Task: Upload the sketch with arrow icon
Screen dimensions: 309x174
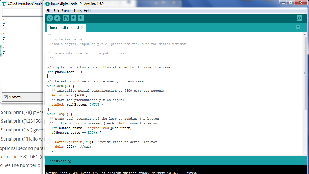Action: click(x=57, y=18)
